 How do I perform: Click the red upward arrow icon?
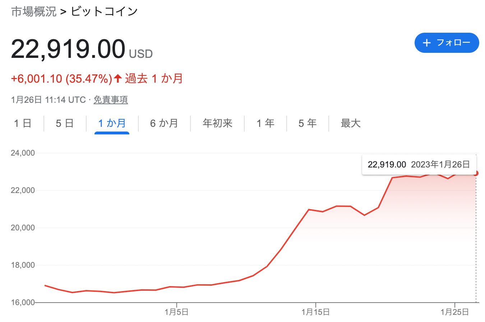pos(118,78)
